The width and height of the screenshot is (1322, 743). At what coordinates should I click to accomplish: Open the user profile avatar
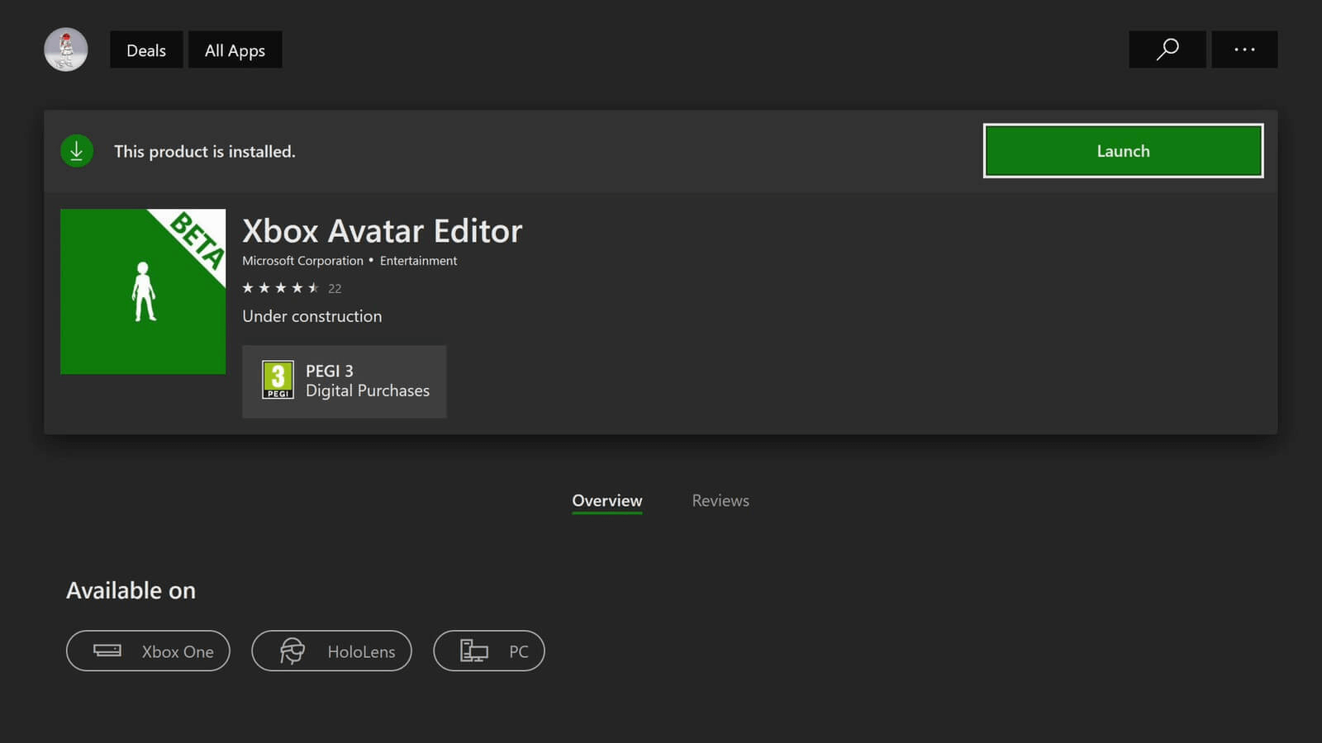pyautogui.click(x=66, y=50)
